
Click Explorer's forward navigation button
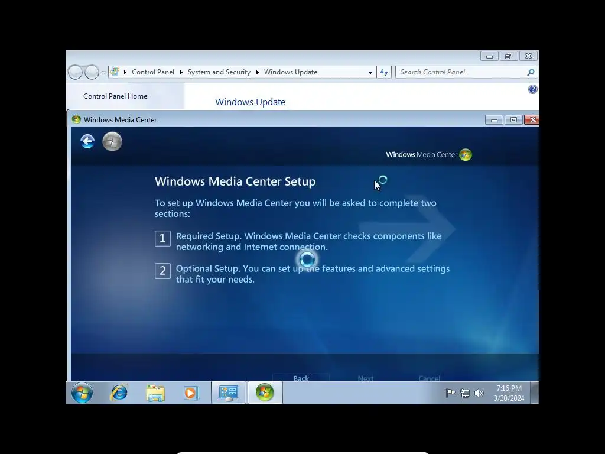click(92, 72)
